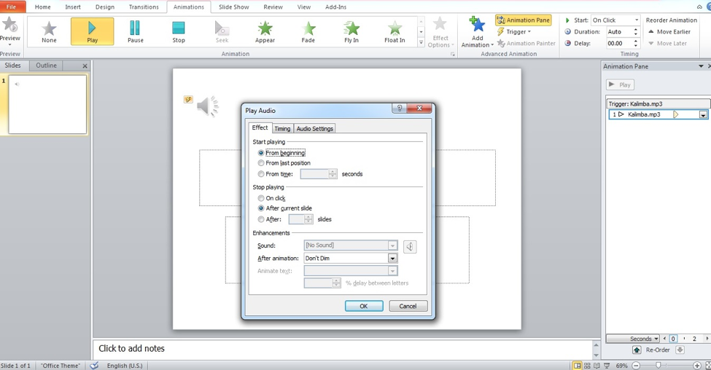The width and height of the screenshot is (711, 370).
Task: Apply the Stop audio animation
Action: tap(179, 31)
